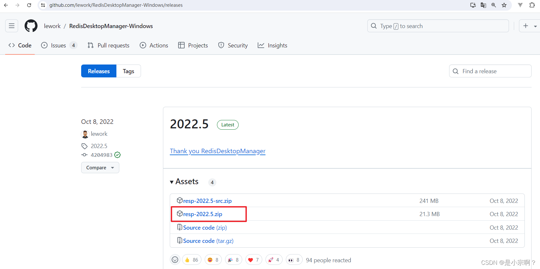
Task: Click the triangle extension icon in browser toolbar
Action: tap(520, 5)
